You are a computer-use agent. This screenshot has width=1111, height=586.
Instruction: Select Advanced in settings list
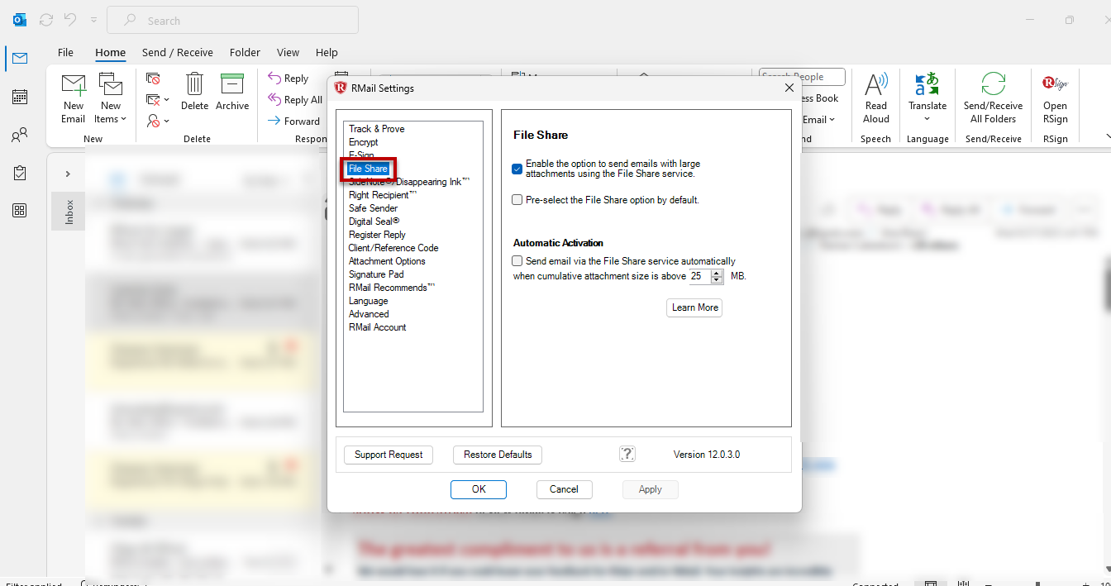pyautogui.click(x=369, y=314)
